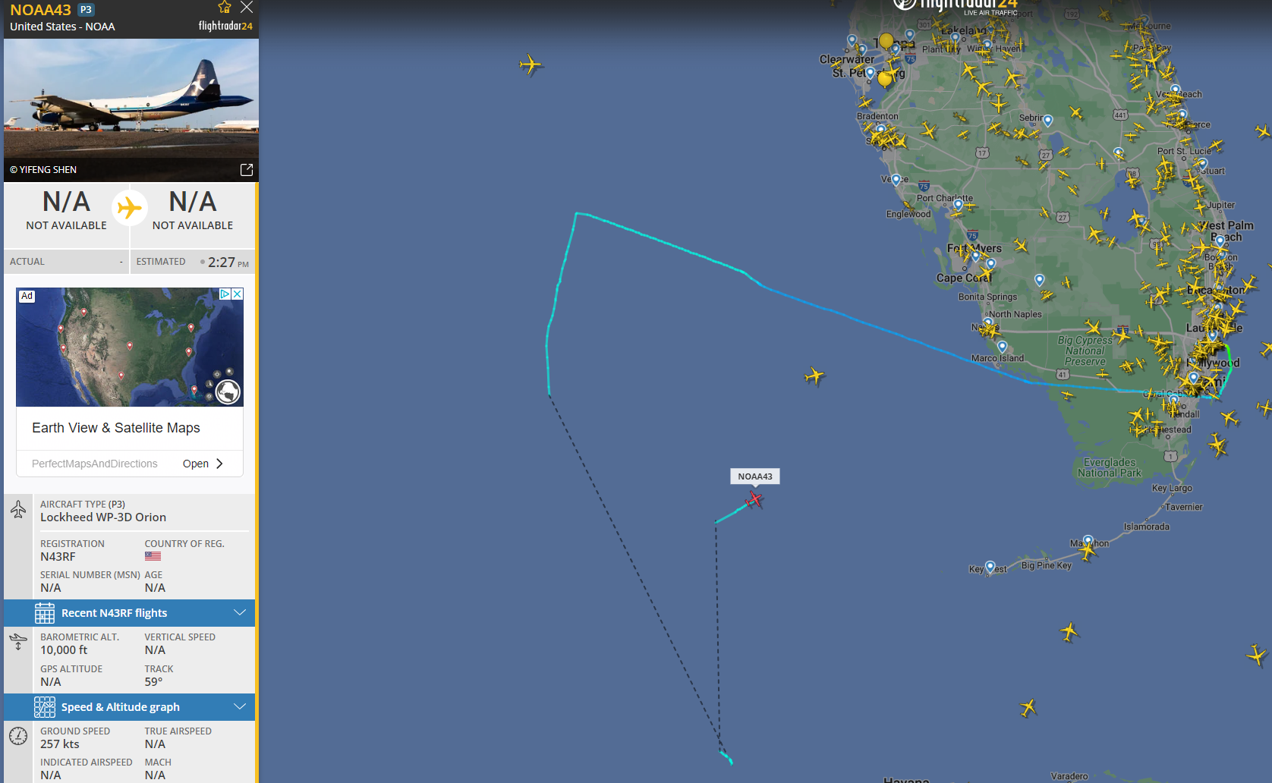
Task: Open the aircraft photo in external link
Action: pyautogui.click(x=247, y=170)
